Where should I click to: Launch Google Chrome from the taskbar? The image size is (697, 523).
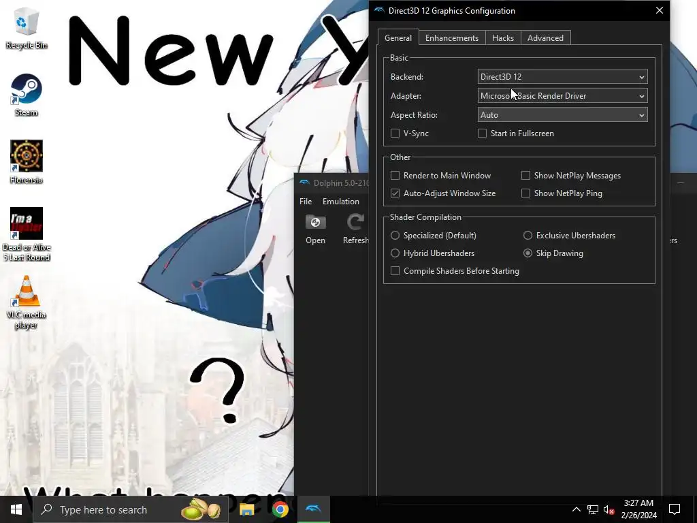point(280,509)
